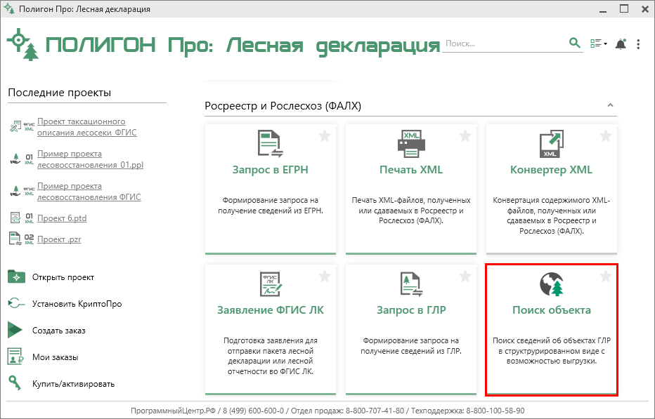Open Пример проекта лесовосстановления ФГИС link

pyautogui.click(x=89, y=191)
